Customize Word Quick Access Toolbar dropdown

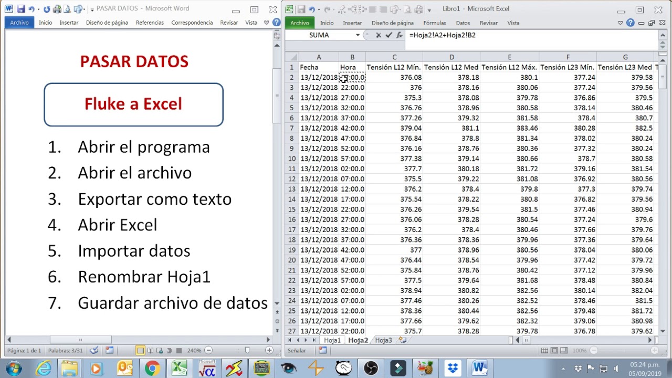(92, 9)
